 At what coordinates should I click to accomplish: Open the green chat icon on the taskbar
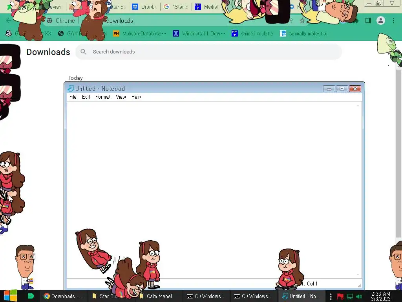pos(31,296)
